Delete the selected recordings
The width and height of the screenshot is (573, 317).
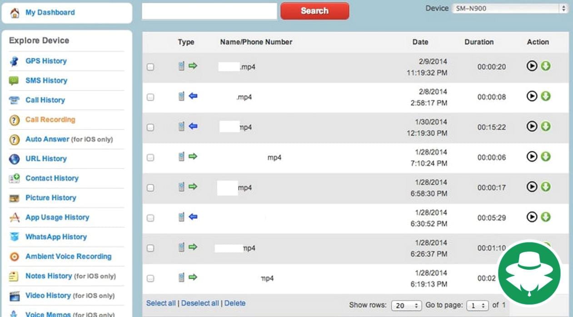(235, 303)
